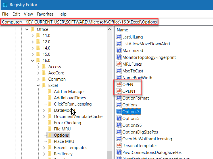Viewport: 213px width, 159px height.
Task: Select the OptionFormat value name
Action: point(135,98)
